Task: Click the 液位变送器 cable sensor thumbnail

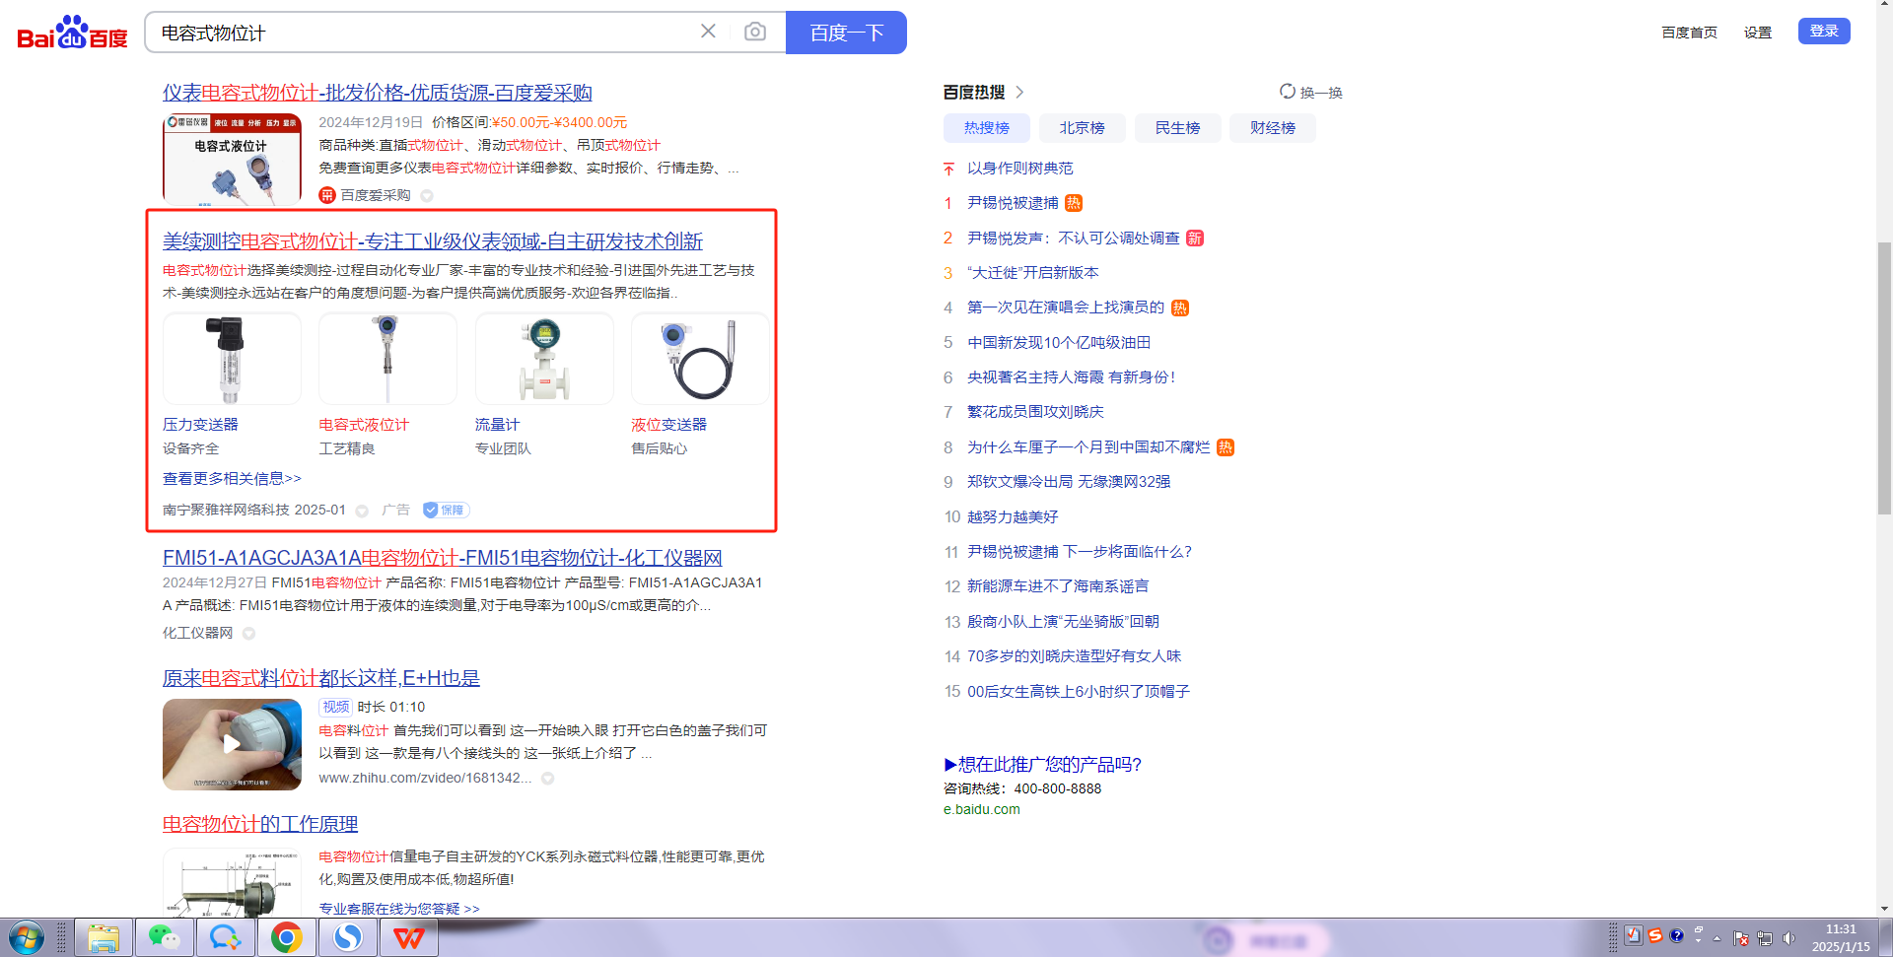Action: (700, 359)
